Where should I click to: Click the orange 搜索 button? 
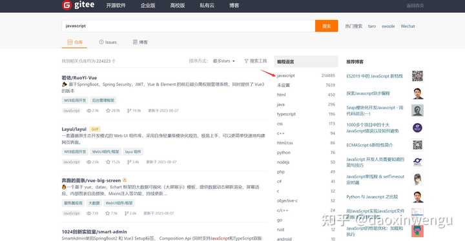point(327,26)
